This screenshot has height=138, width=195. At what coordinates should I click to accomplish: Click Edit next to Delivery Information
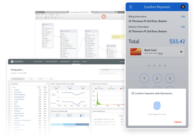[x=183, y=27]
